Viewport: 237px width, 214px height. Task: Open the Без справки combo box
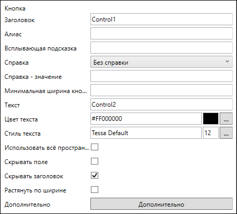point(161,62)
